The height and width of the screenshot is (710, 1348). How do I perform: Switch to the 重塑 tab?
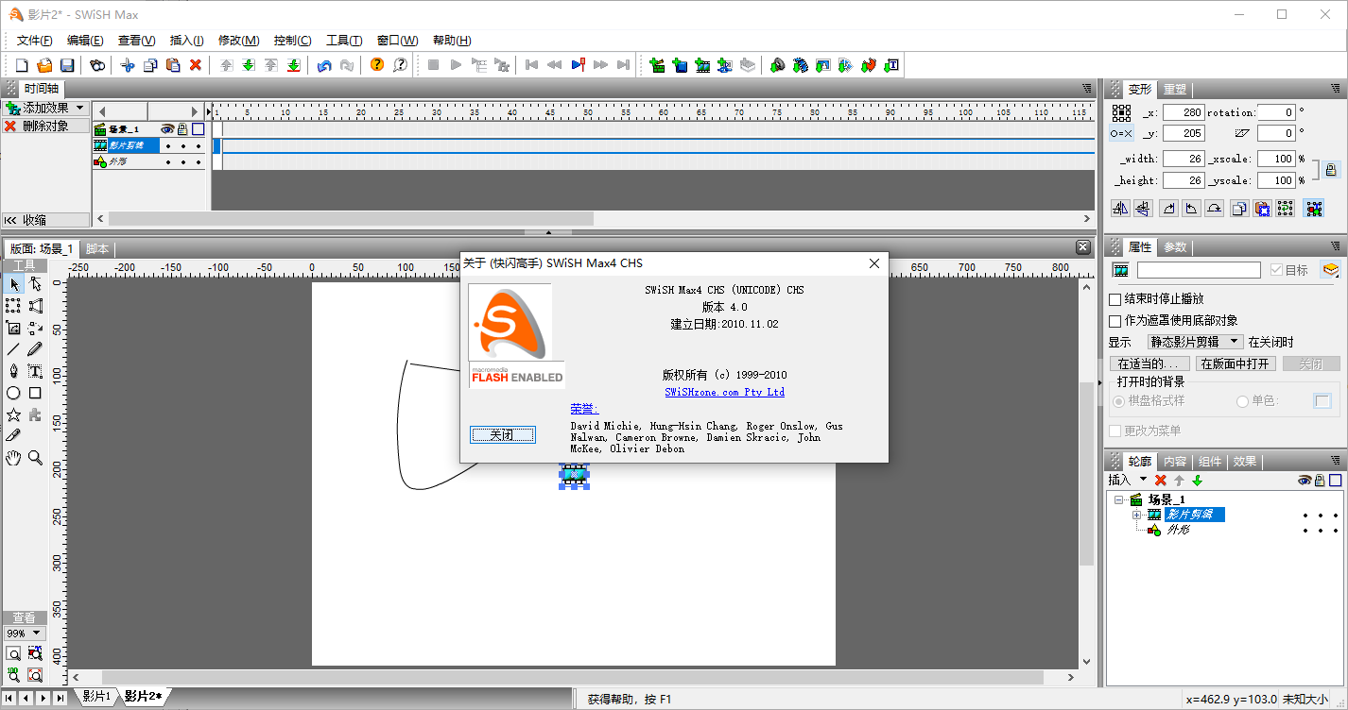tap(1175, 89)
